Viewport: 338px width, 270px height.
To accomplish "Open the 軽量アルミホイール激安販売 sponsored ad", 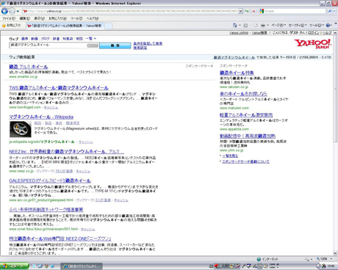I will point(246,115).
